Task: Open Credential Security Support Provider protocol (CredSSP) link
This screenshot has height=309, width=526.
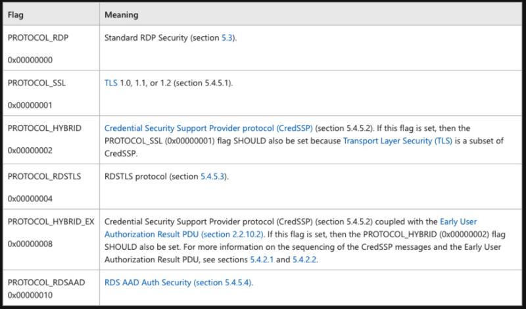Action: point(208,128)
